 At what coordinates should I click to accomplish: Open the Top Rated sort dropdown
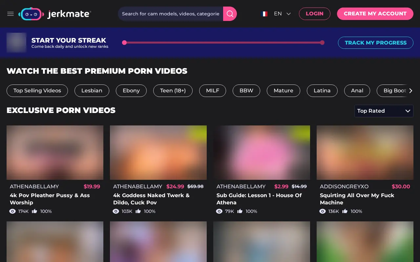coord(384,111)
